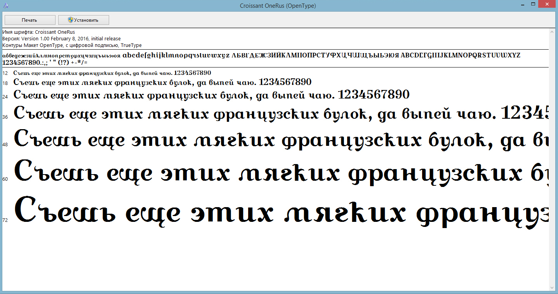This screenshot has width=558, height=294.
Task: Click the sample sentence beside size 72
Action: pos(281,213)
